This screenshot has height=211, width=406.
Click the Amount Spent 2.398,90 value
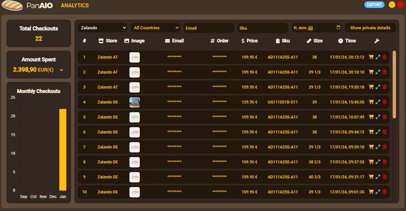point(25,70)
